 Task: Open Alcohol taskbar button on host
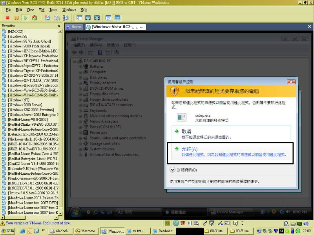click(61, 231)
